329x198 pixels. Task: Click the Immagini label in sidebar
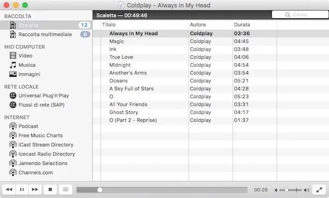point(29,74)
